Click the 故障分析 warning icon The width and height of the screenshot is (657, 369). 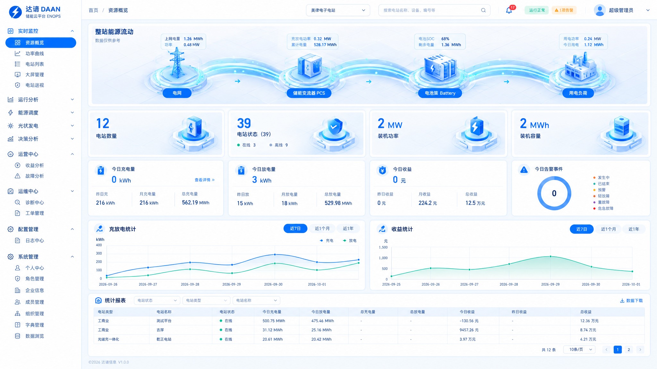[18, 176]
